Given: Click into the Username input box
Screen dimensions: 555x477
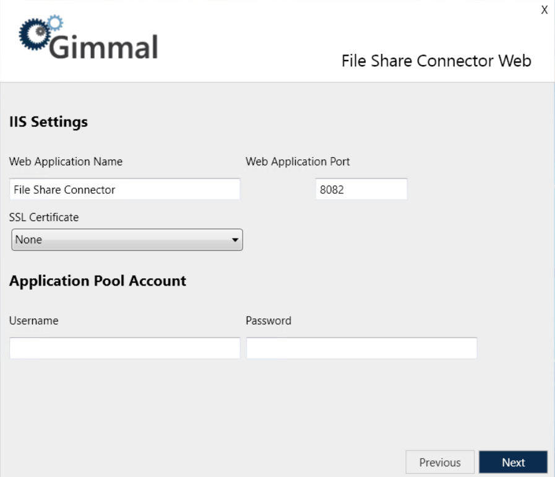Looking at the screenshot, I should click(x=124, y=348).
